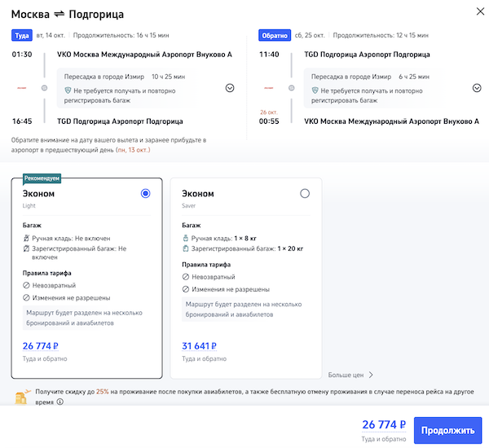Expand return flight Izmir layover details
This screenshot has height=448, width=489.
476,88
